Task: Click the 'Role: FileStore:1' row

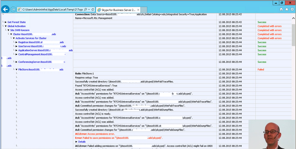Action: click(145, 74)
